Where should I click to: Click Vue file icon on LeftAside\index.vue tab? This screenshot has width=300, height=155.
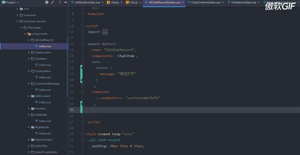click(x=72, y=2)
